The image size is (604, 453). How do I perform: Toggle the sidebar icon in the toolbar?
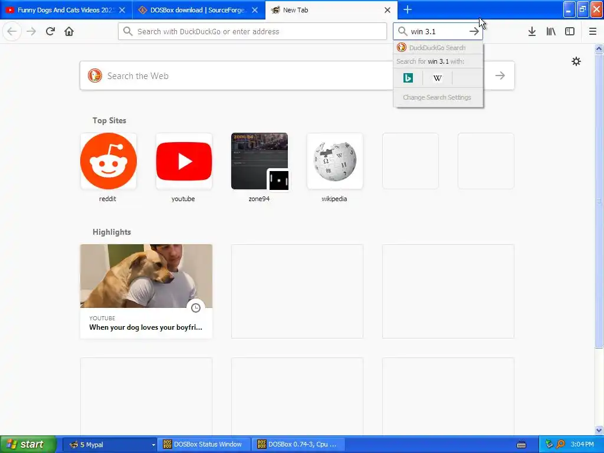coord(570,31)
